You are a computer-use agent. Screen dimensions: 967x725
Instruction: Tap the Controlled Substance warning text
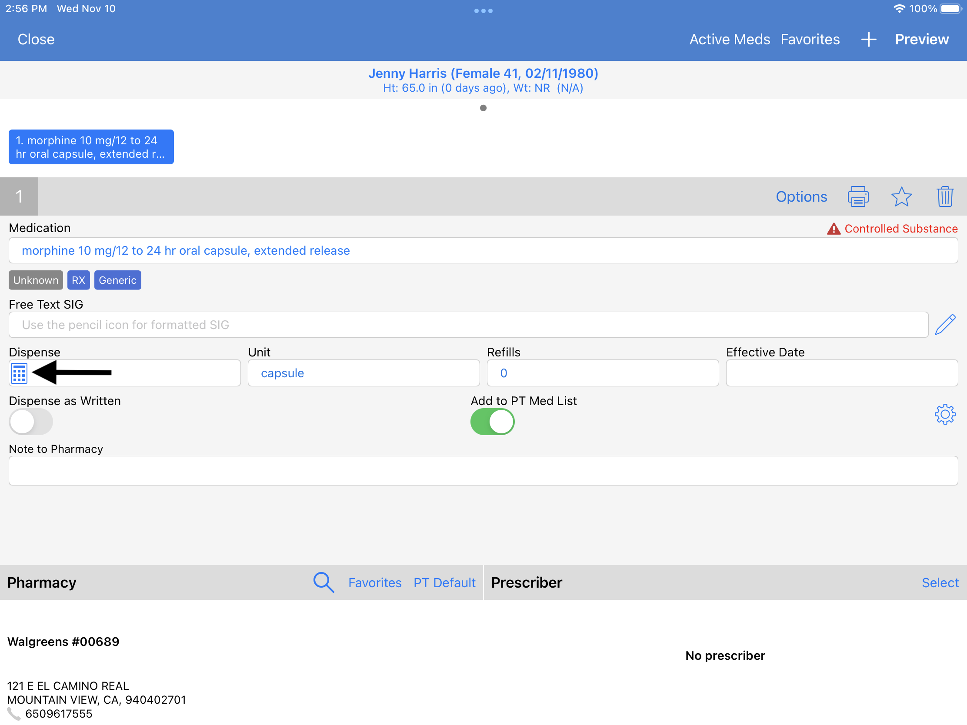coord(900,229)
